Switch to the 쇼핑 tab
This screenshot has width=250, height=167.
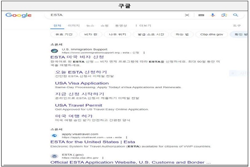pyautogui.click(x=105, y=25)
